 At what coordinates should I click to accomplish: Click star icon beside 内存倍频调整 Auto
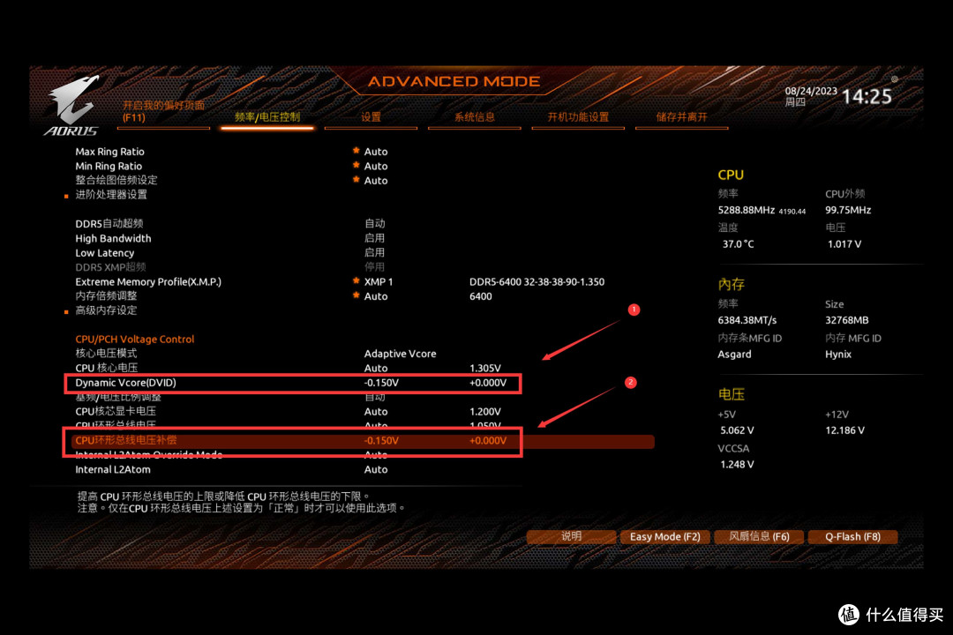click(356, 295)
